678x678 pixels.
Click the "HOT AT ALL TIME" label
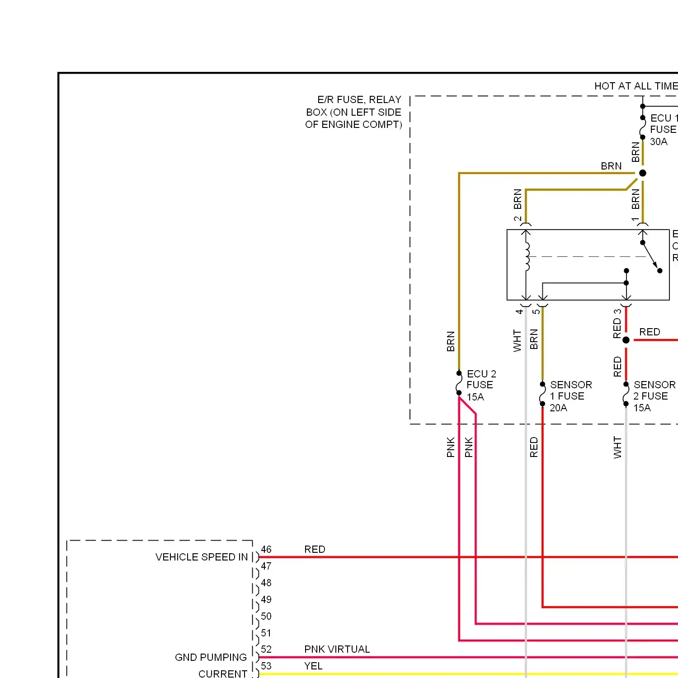(636, 86)
